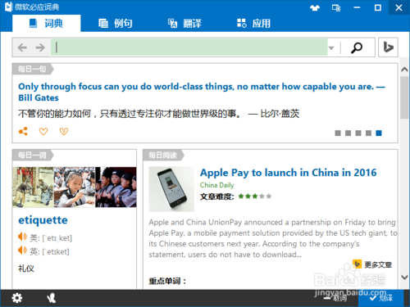Click the Bing dictionary app logo
The width and height of the screenshot is (410, 307).
click(x=8, y=7)
